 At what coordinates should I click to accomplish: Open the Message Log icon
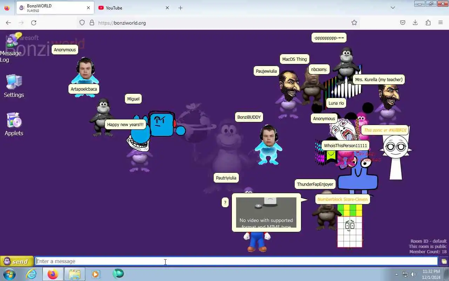point(13,47)
